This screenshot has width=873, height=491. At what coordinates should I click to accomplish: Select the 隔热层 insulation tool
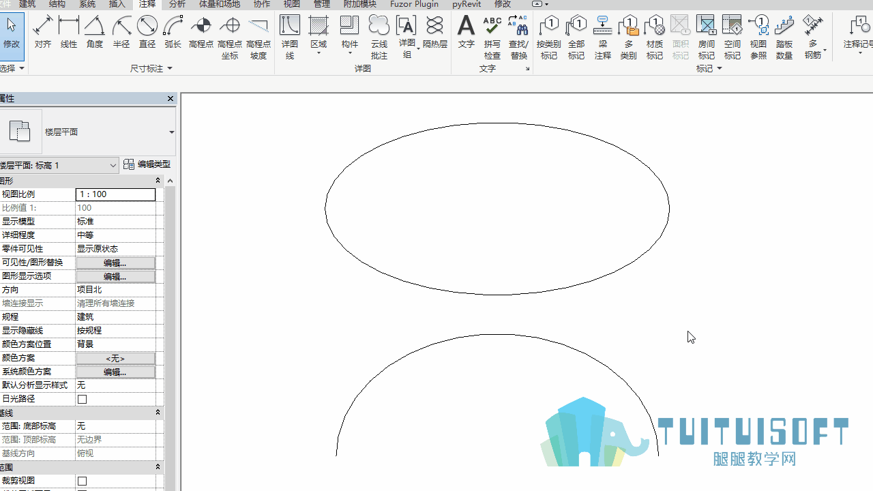tap(435, 32)
